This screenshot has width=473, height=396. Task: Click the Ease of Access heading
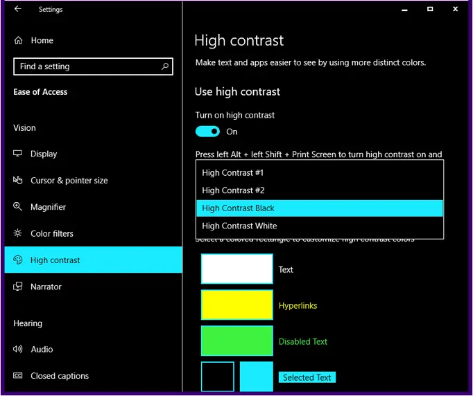40,92
